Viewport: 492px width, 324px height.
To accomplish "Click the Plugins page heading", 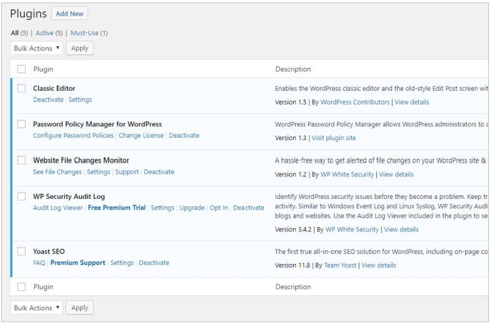I will (x=28, y=14).
